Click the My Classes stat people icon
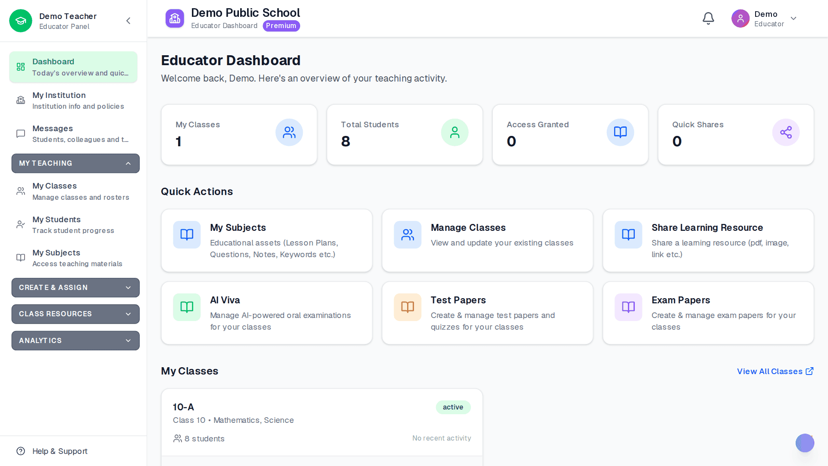The image size is (828, 466). (x=289, y=132)
